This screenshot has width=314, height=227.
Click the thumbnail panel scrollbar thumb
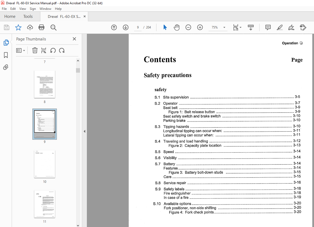coord(78,70)
